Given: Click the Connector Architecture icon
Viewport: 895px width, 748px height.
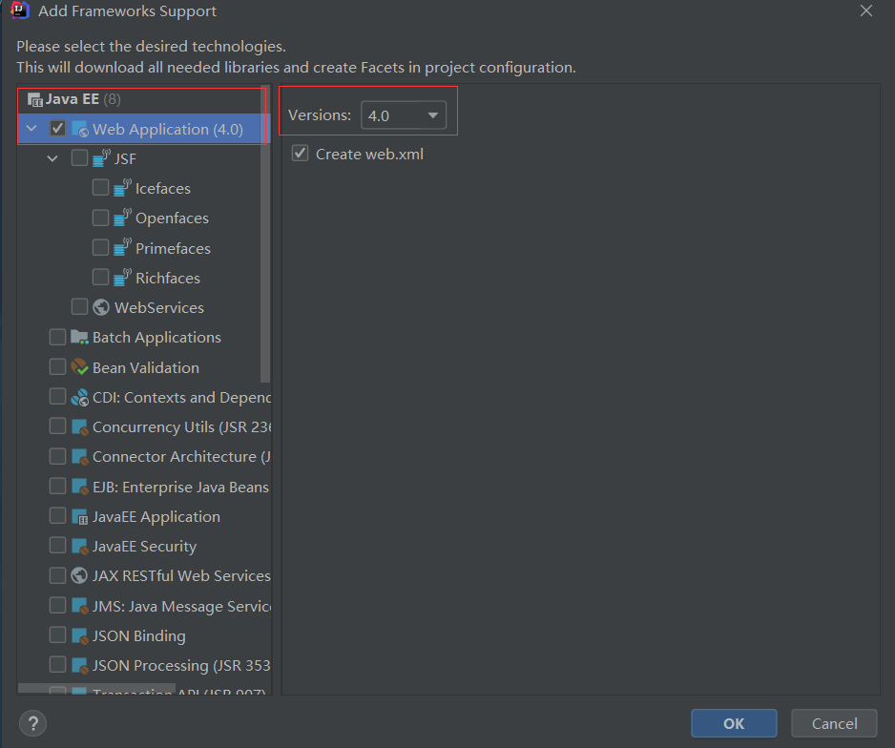Looking at the screenshot, I should tap(80, 457).
